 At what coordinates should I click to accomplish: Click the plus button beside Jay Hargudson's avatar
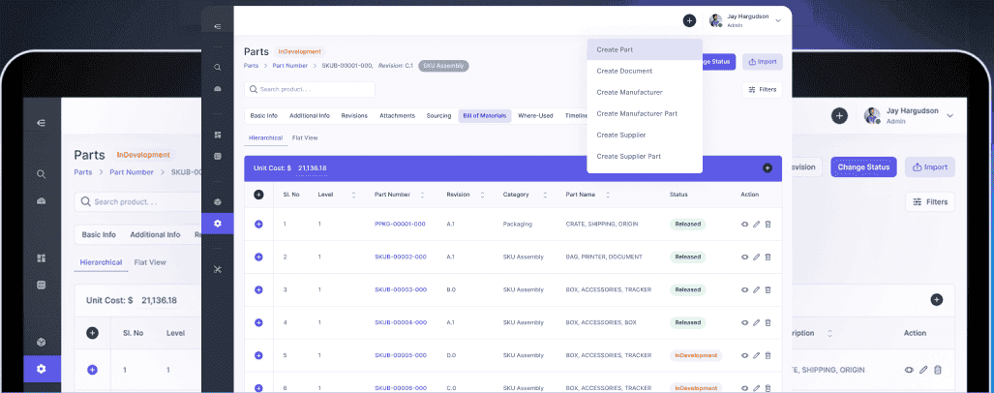tap(689, 20)
